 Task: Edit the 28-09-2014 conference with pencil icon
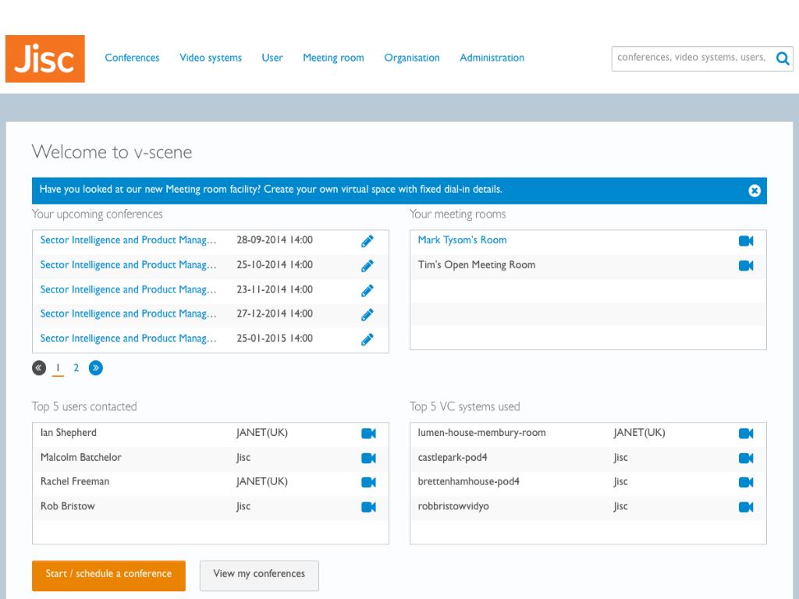coord(368,241)
